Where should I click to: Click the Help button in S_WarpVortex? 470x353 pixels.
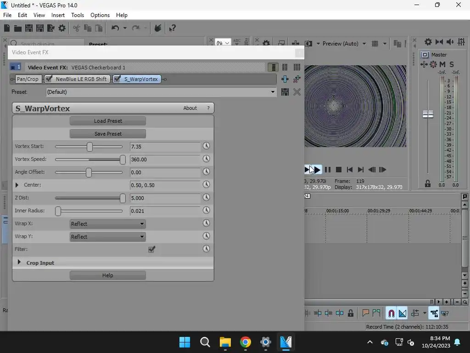108,275
